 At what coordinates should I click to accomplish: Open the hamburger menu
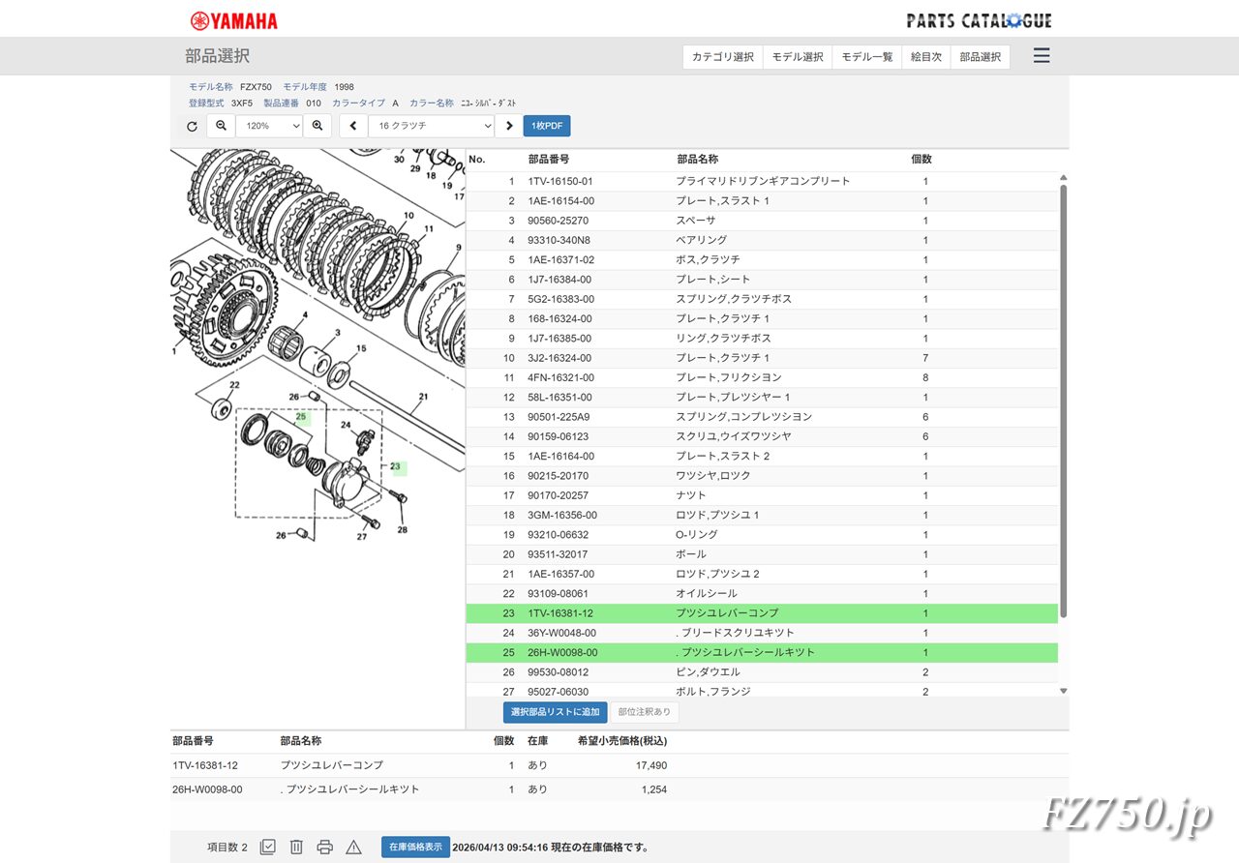tap(1042, 56)
